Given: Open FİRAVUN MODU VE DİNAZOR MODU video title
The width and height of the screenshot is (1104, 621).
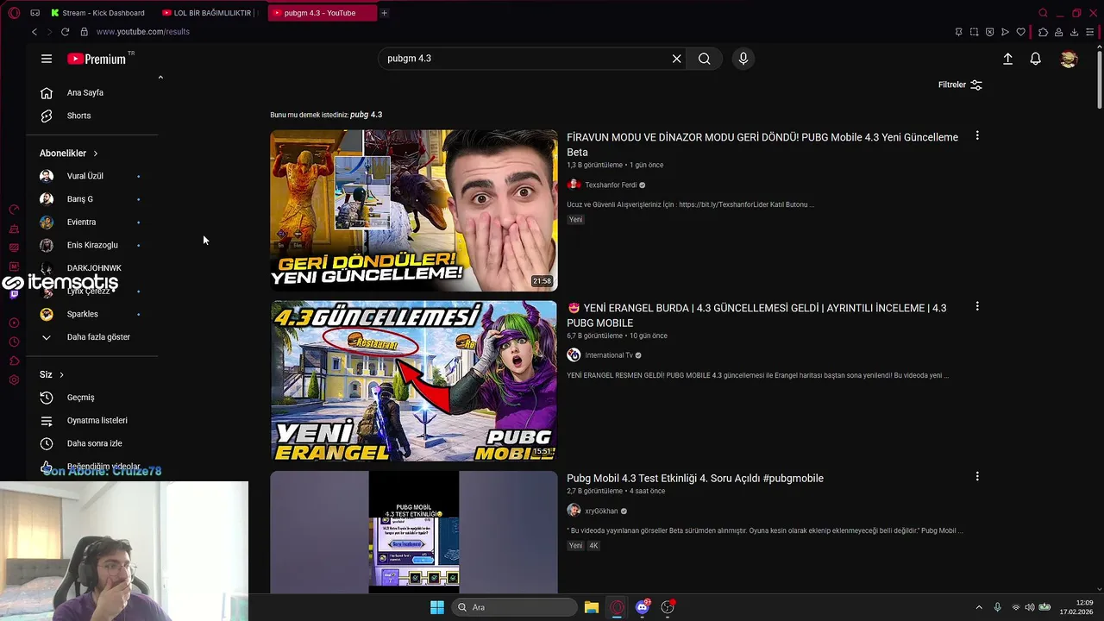Looking at the screenshot, I should click(x=762, y=145).
